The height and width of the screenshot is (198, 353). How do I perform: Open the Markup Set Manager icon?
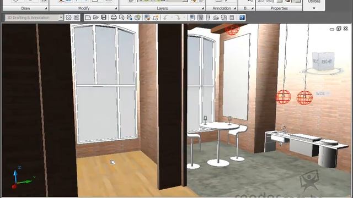224,18
